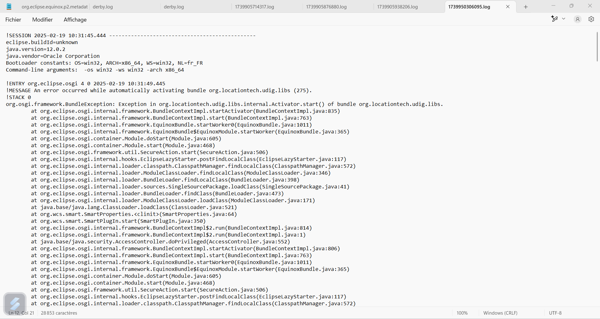
Task: Go to the 1739905938206.log tab
Action: pos(397,7)
